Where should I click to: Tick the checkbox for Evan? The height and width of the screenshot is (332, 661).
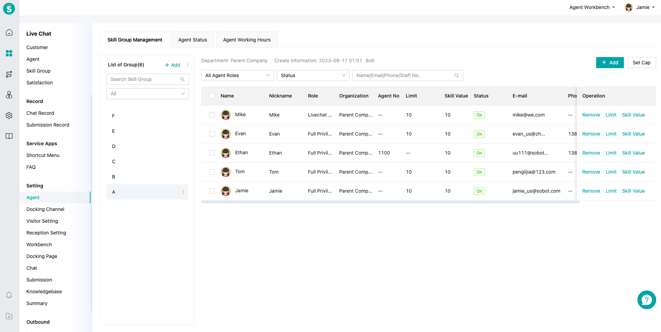pyautogui.click(x=212, y=134)
